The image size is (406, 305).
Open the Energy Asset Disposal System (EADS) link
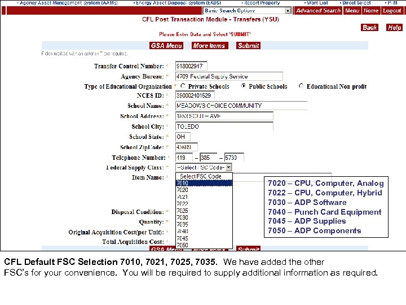178,3
